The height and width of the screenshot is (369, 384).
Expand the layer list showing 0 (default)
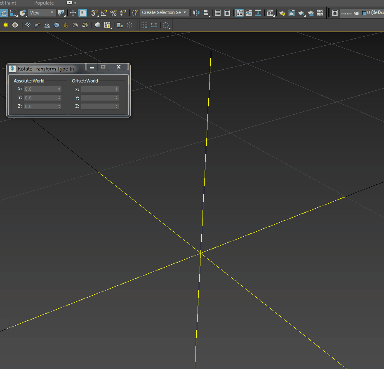[x=362, y=13]
